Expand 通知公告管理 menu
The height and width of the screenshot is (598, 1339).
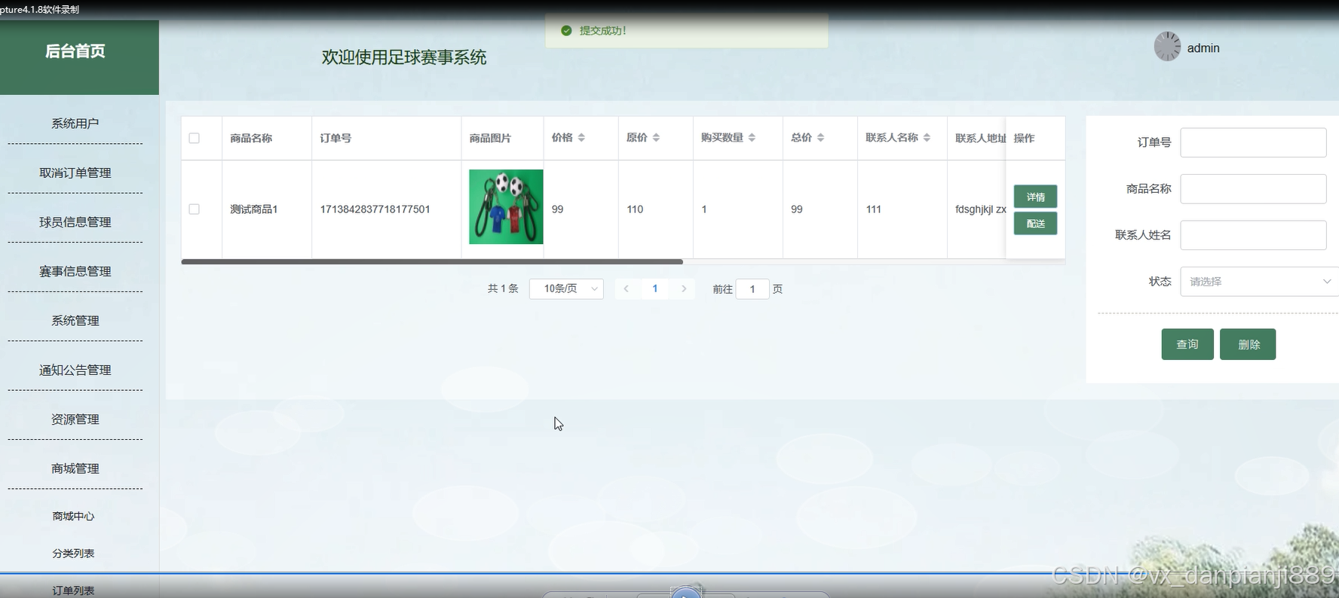(x=75, y=370)
